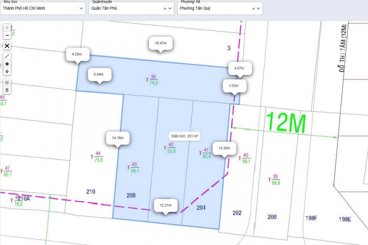Toggle fullscreen map view

coord(7,46)
